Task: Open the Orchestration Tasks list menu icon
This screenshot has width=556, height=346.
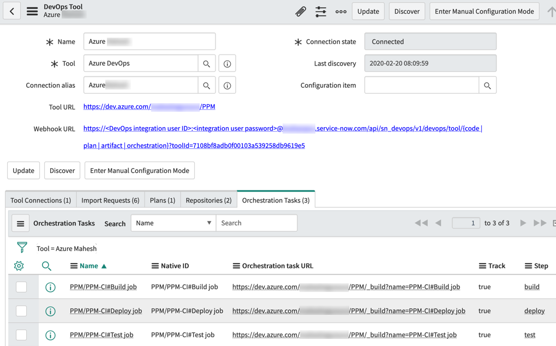Action: 21,223
